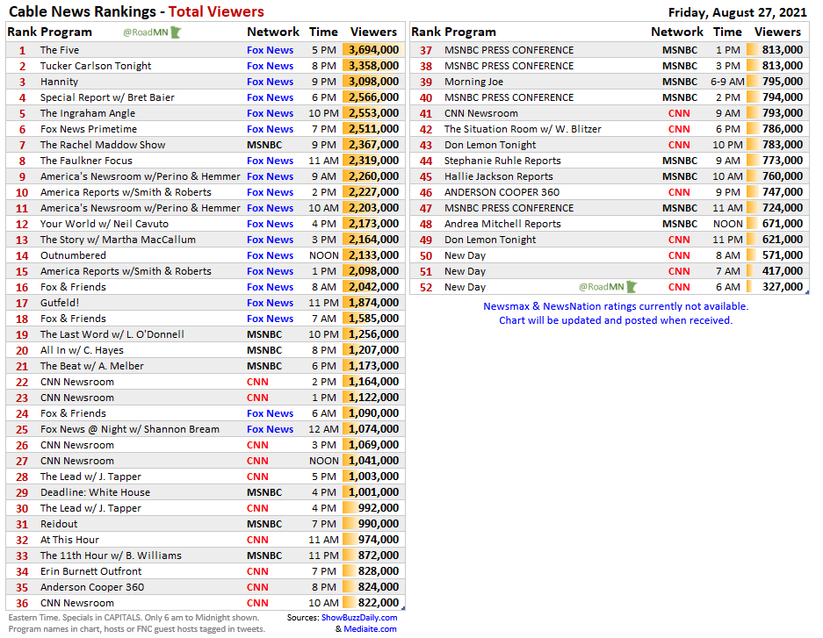Select the 6-9 AM time cell
The height and width of the screenshot is (638, 823).
(x=727, y=82)
